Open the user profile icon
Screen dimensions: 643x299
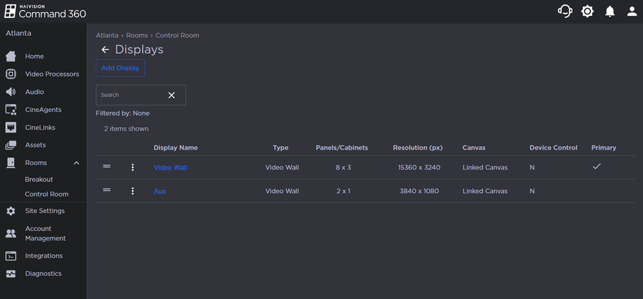click(x=632, y=12)
